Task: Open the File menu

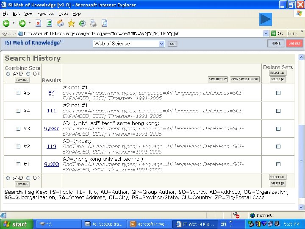Action: (x=6, y=14)
